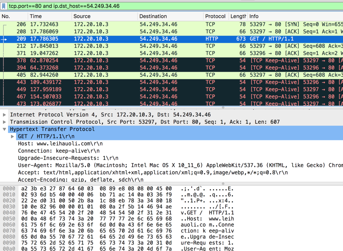The image size is (343, 251).
Task: Select packet 206 SYN row
Action: (x=171, y=24)
